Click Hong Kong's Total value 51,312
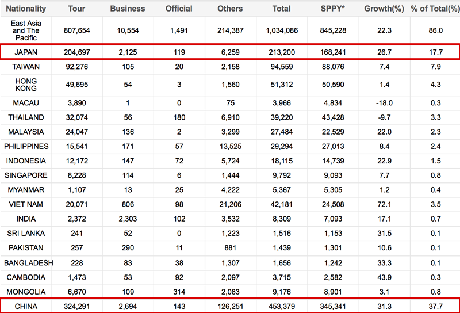This screenshot has width=460, height=313. click(282, 85)
